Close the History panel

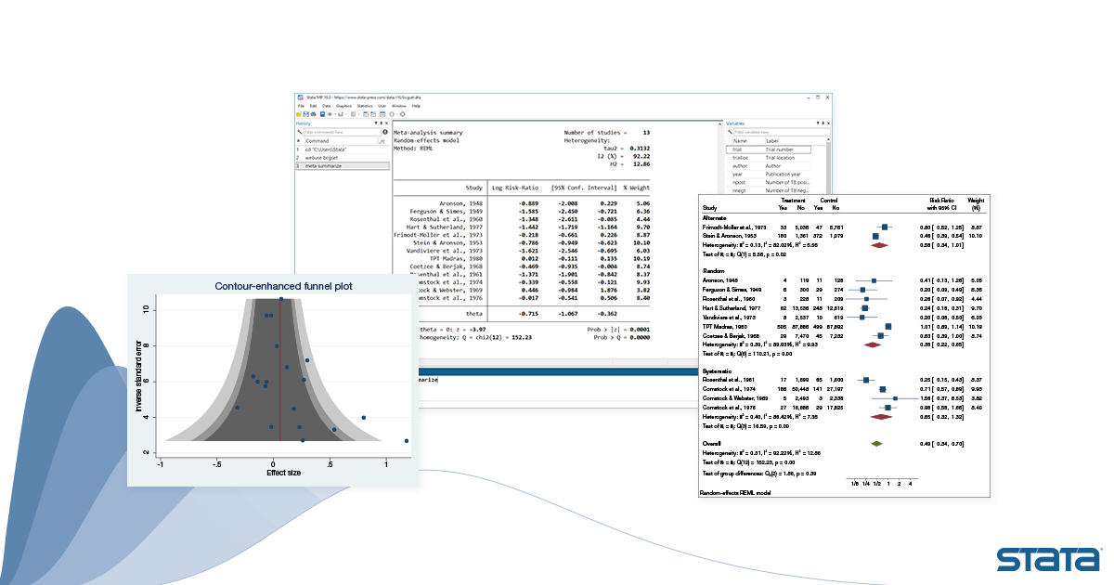[x=386, y=123]
